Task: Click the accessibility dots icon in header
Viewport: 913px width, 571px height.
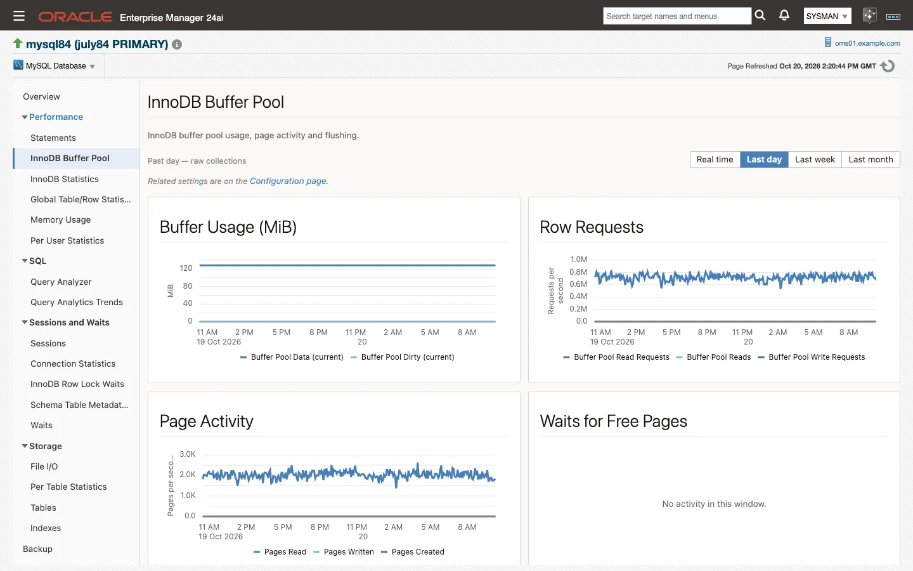Action: click(893, 16)
